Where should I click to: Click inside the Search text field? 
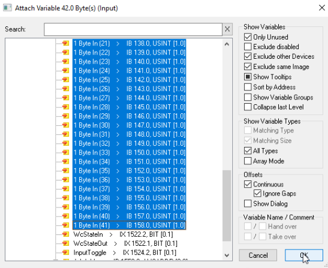click(x=133, y=29)
